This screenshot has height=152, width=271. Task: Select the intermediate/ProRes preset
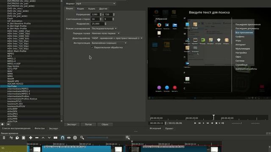coord(30,96)
